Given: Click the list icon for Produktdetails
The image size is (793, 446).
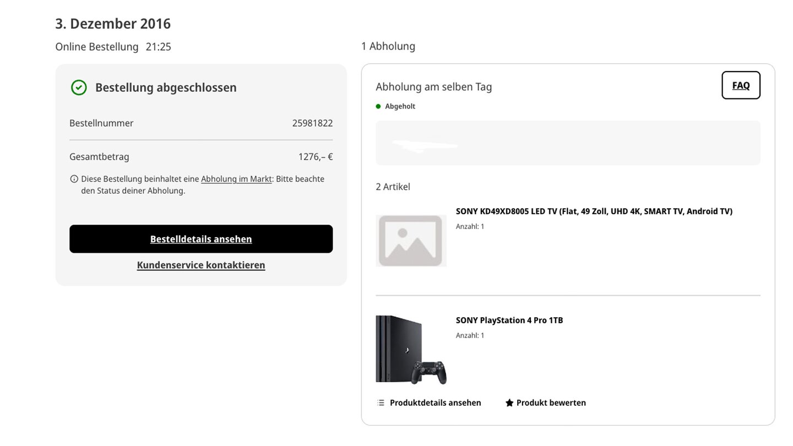Looking at the screenshot, I should 381,403.
